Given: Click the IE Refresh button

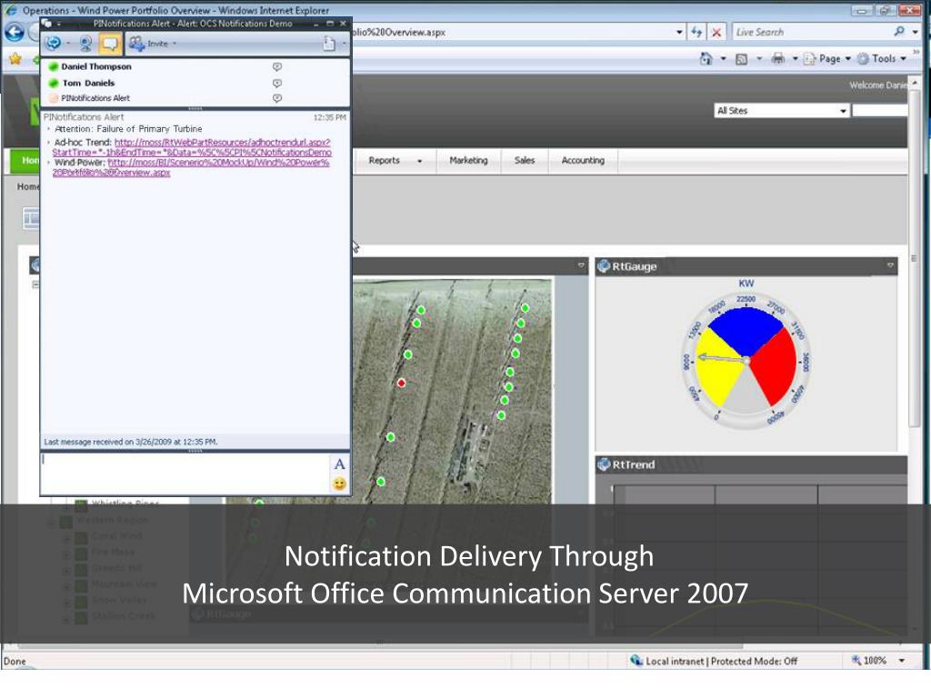Looking at the screenshot, I should (696, 32).
